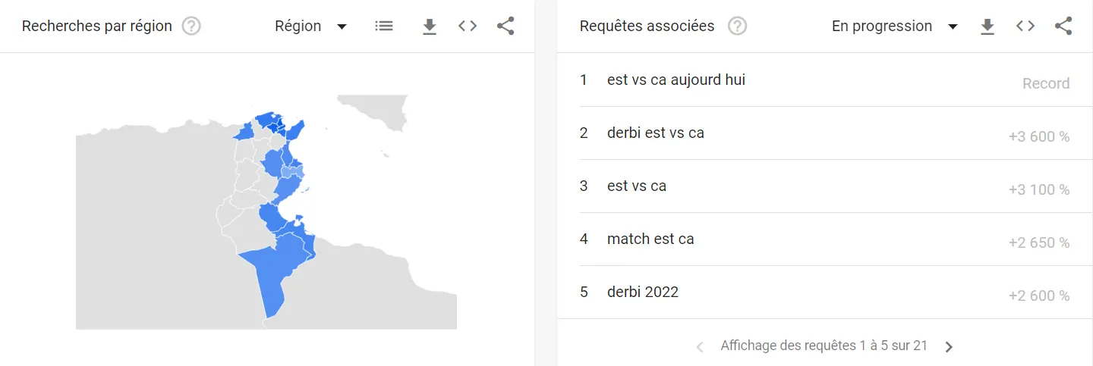Share the Recherches par région card

coord(506,27)
